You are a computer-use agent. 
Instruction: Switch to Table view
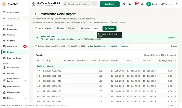tap(60, 28)
